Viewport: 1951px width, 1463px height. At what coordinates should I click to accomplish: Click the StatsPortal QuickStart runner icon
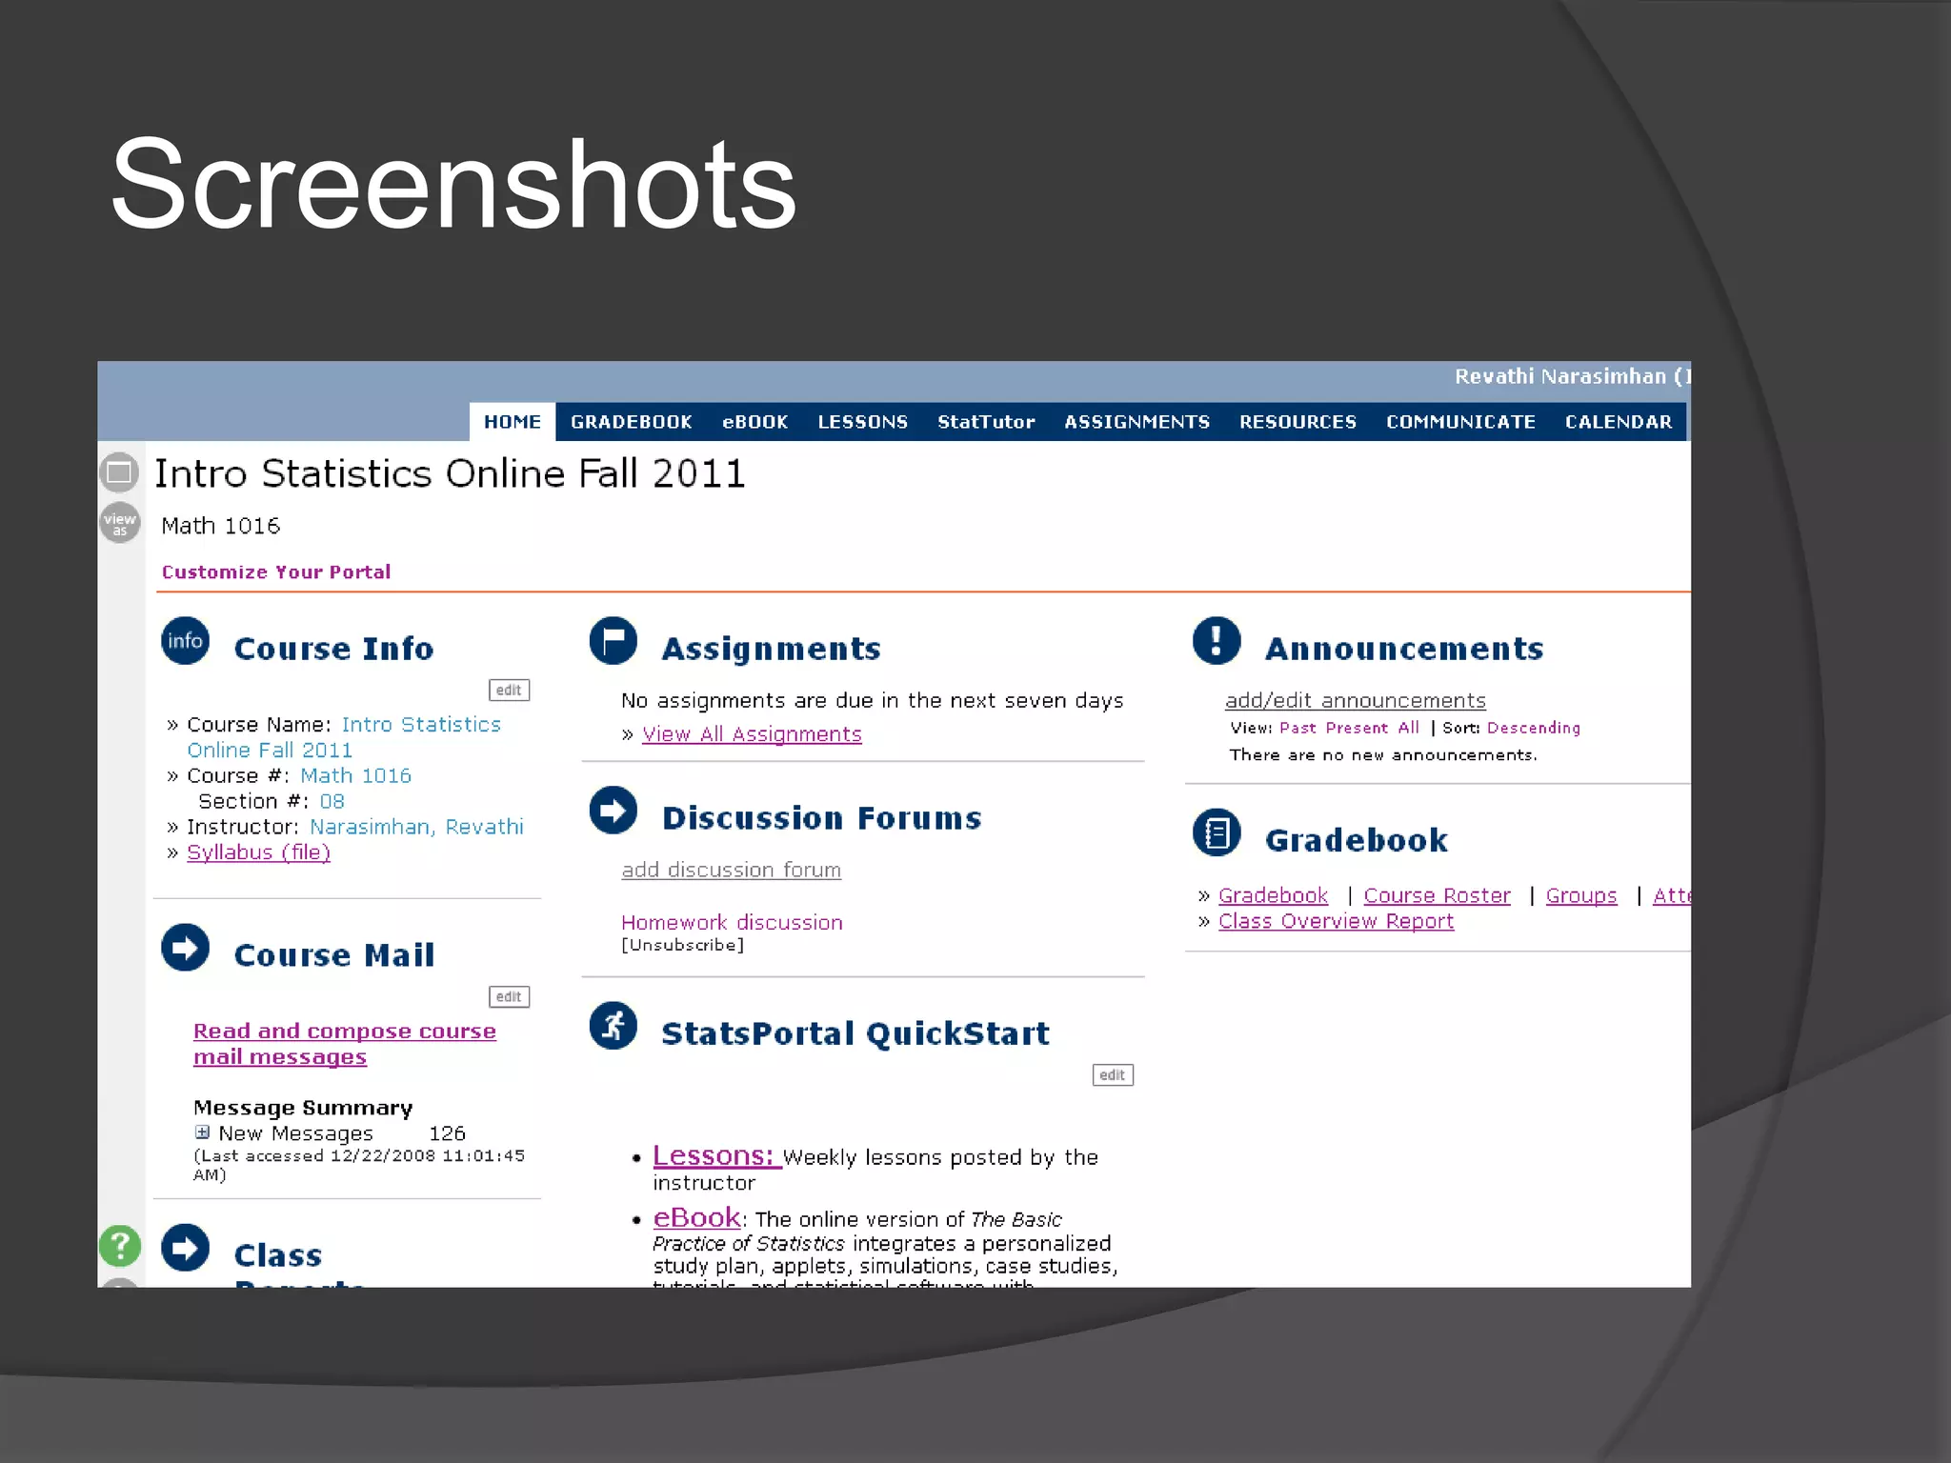coord(613,1026)
